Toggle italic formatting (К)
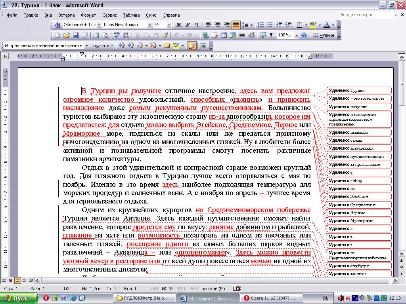 point(188,25)
